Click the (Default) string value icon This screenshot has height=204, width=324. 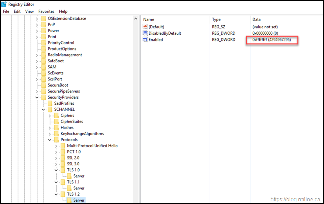145,27
